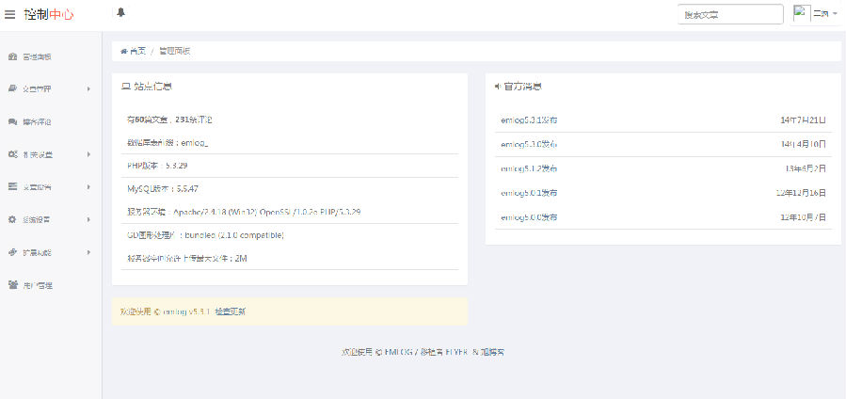Screen dimensions: 846x399
Task: Click the user avatar image at top right
Action: coord(802,13)
